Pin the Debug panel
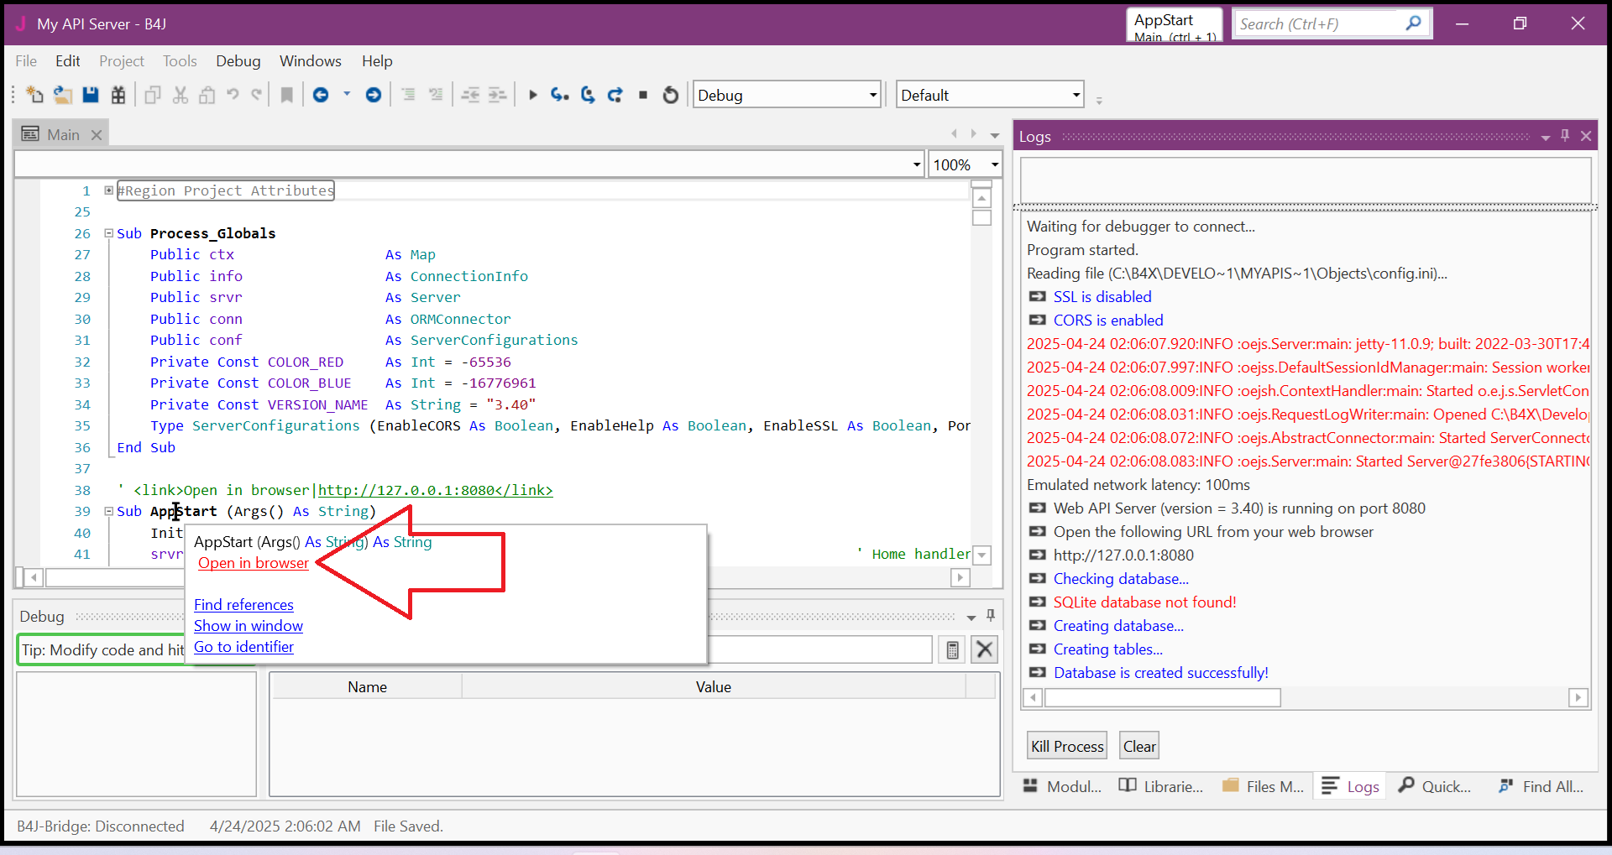This screenshot has height=855, width=1612. point(991,616)
